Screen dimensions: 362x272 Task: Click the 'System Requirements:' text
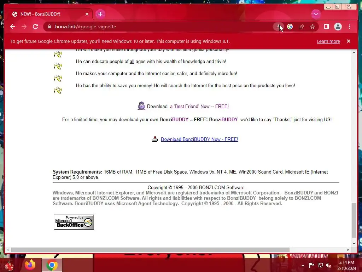(77, 172)
